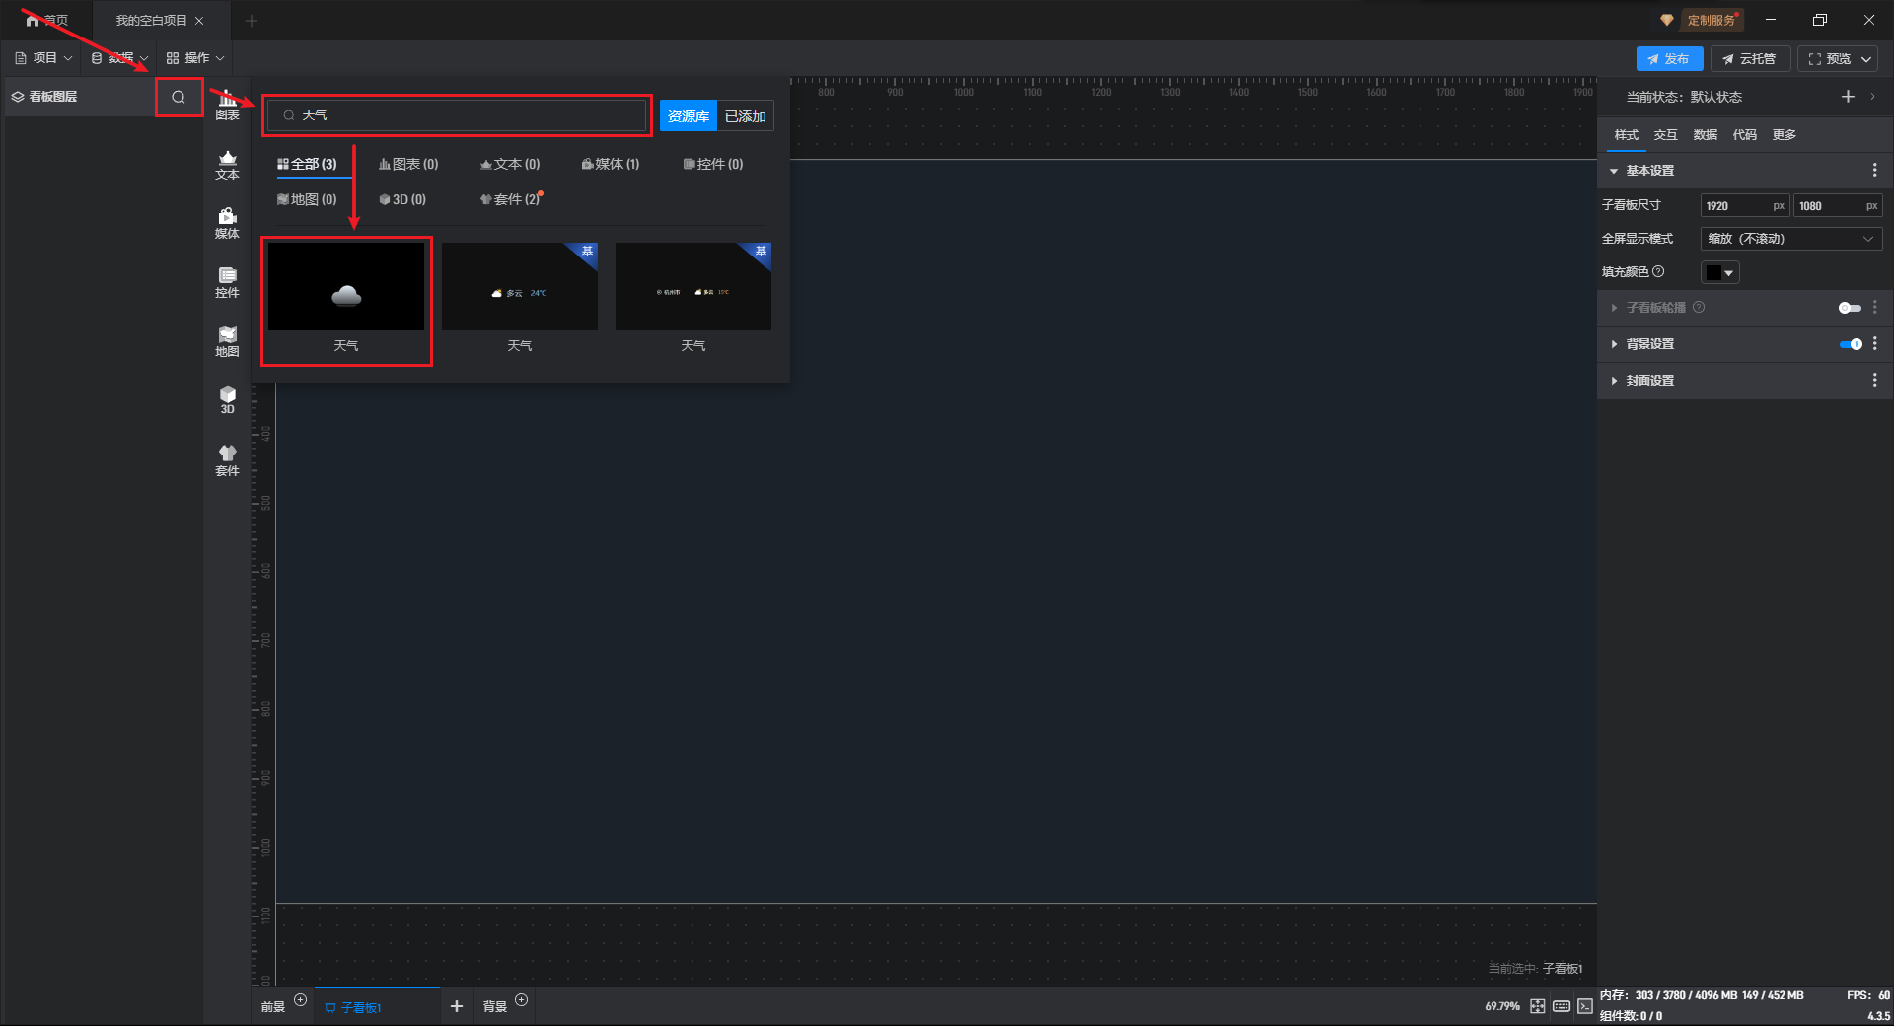Switch to the 数据 tab in properties
This screenshot has height=1026, width=1894.
(x=1705, y=135)
